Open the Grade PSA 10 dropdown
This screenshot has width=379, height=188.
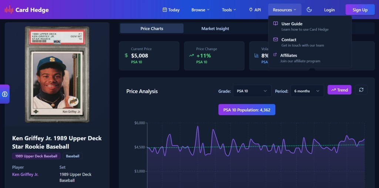pyautogui.click(x=252, y=91)
